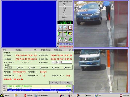Viewport: 130px width, 97px height.
Task: Click the license plate number input field
Action: coord(67,62)
